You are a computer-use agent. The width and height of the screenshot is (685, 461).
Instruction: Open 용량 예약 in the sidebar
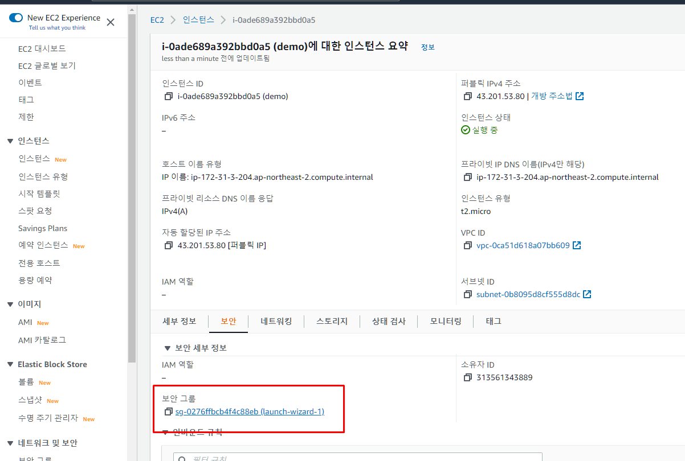coord(35,280)
